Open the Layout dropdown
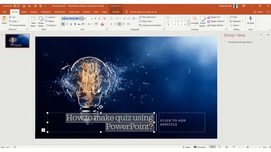Image resolution: width=271 pixels, height=152 pixels. tap(51, 17)
